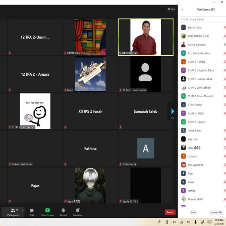
Task: Click muted mic icon beside Fathina in list
Action: pyautogui.click(x=224, y=191)
